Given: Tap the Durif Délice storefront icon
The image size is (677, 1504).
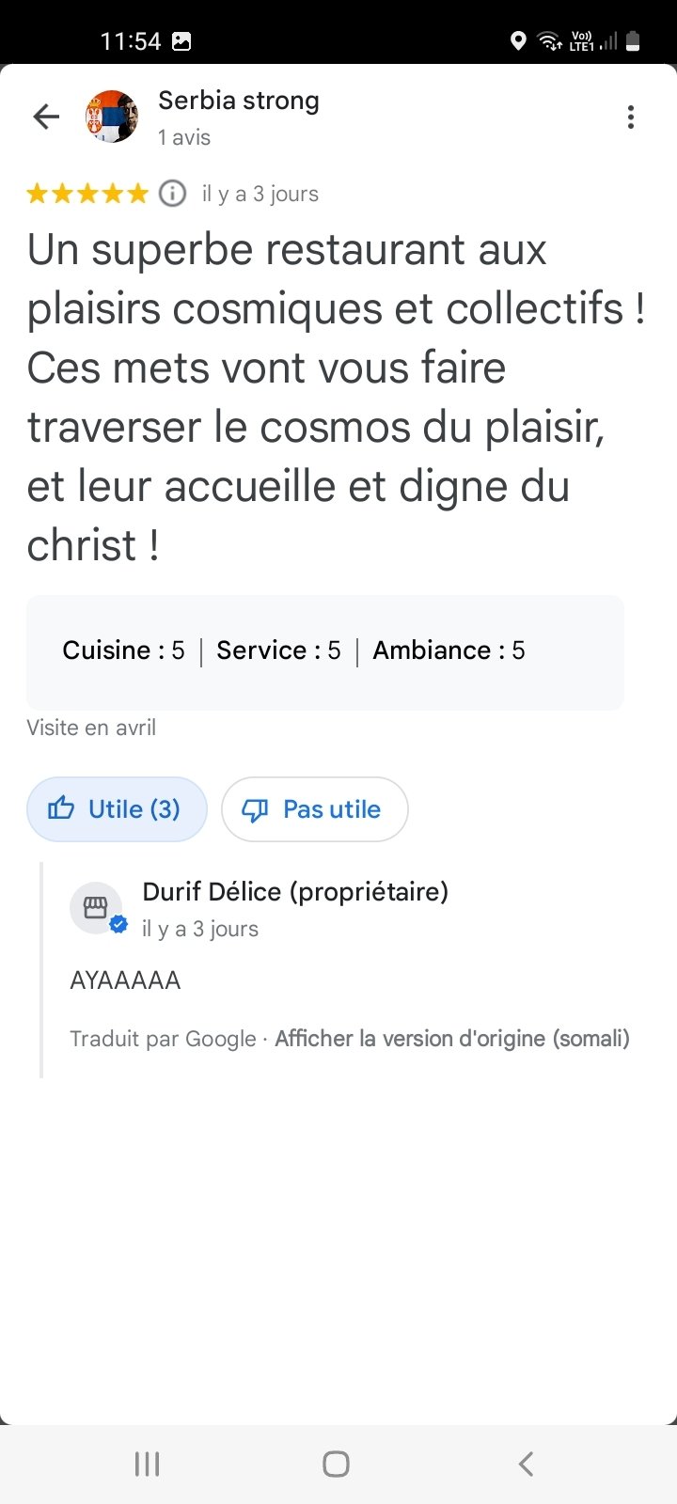Looking at the screenshot, I should tap(96, 908).
